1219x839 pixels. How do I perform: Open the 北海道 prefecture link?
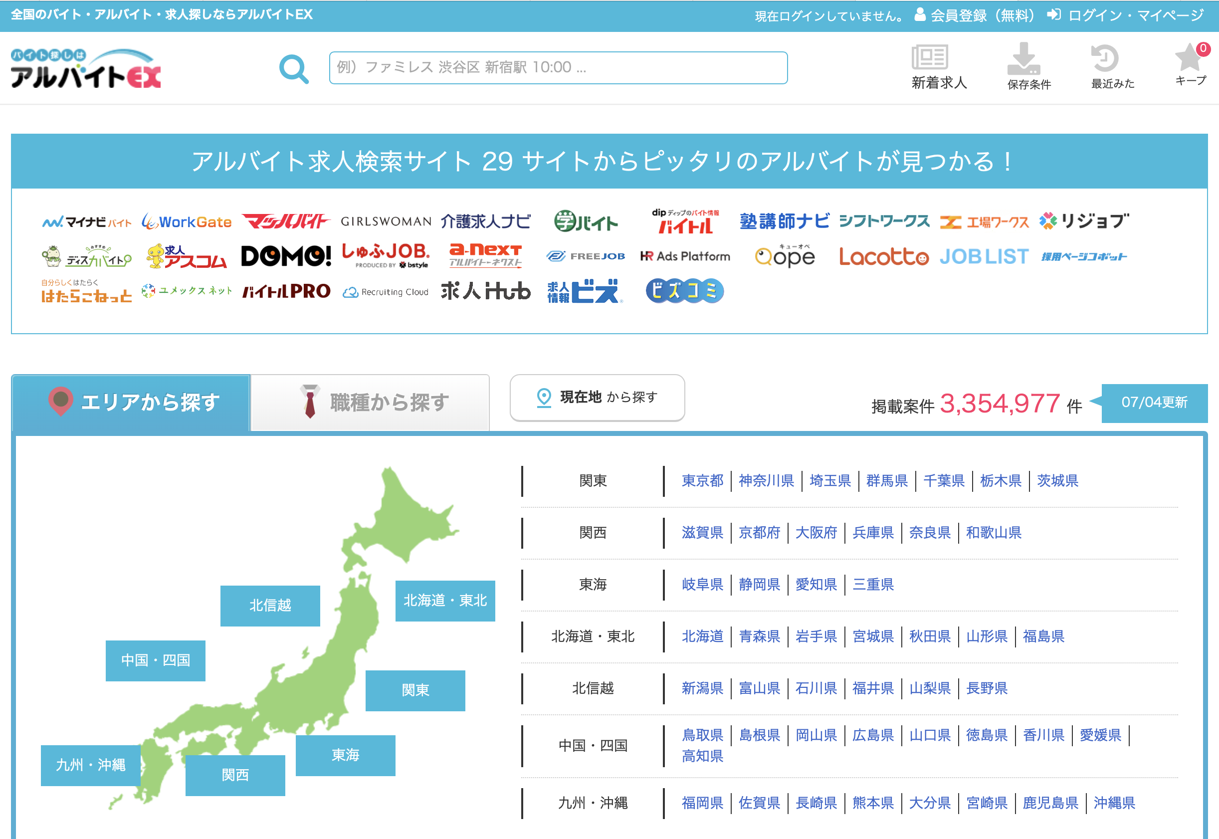click(x=702, y=636)
